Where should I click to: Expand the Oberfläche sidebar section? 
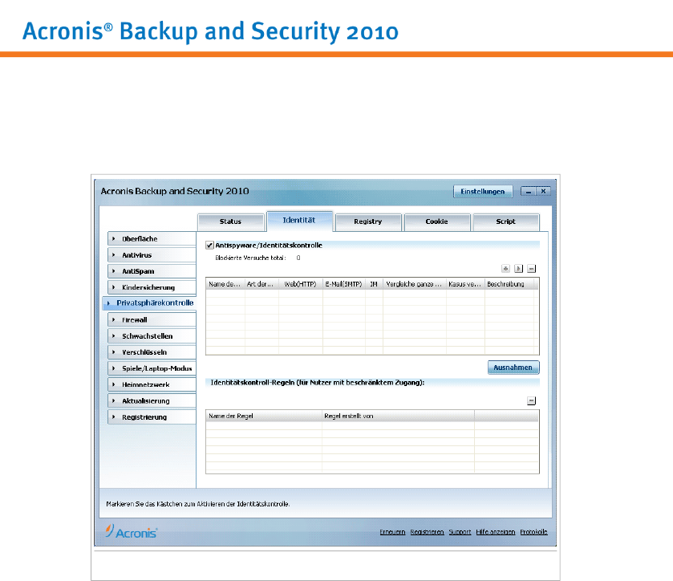click(149, 238)
